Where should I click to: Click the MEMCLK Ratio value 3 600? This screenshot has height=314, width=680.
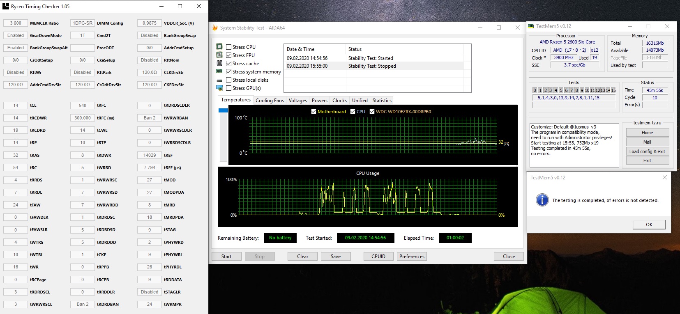point(16,23)
